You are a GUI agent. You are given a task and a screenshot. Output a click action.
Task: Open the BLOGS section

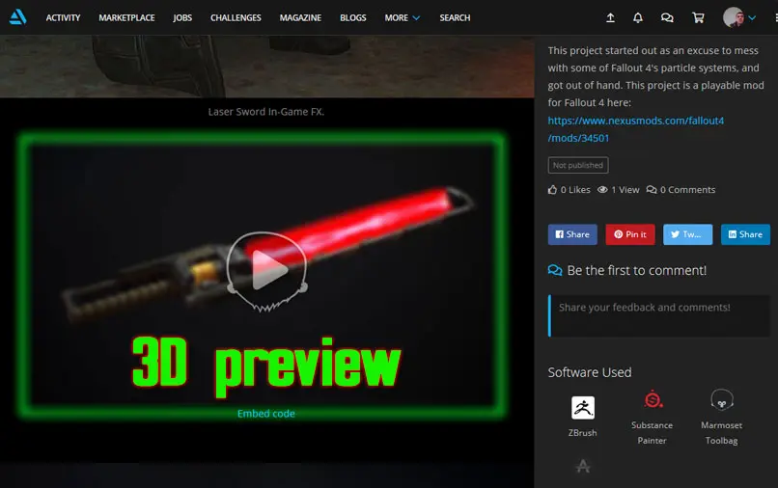click(x=352, y=18)
